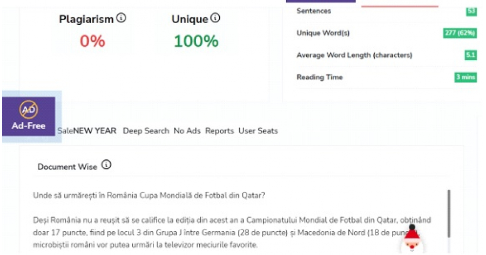Image resolution: width=486 pixels, height=255 pixels.
Task: Click the document text scrollbar
Action: tap(449, 214)
